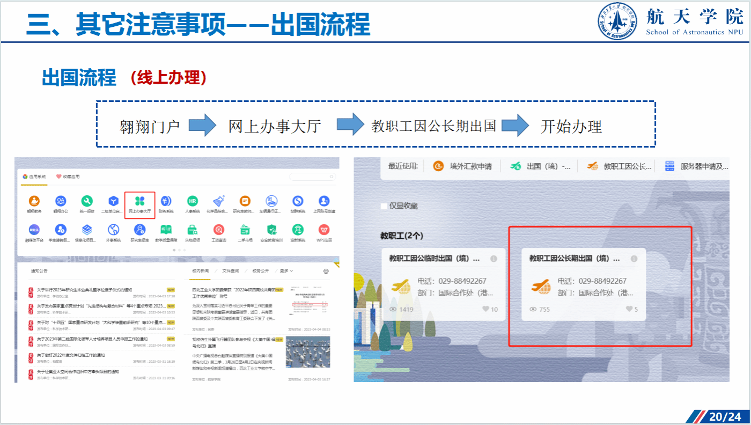Screen dimensions: 751x425
Task: Expand the 更多 dropdown in news tabs
Action: tap(286, 271)
